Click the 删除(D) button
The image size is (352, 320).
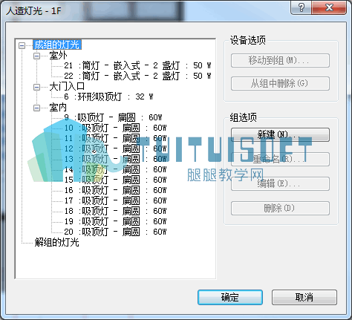(280, 208)
